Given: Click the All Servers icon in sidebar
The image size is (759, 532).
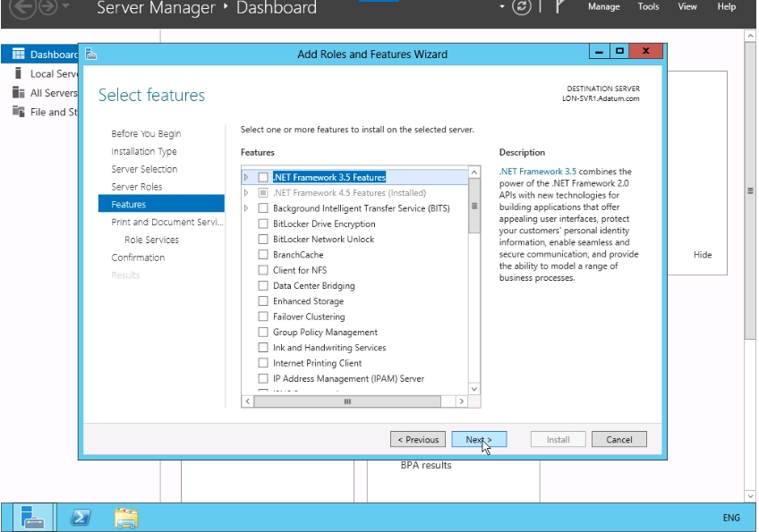Looking at the screenshot, I should [18, 92].
